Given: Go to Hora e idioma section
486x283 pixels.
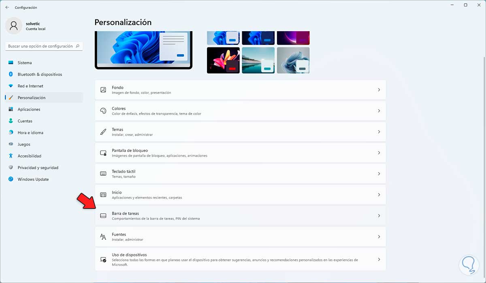Looking at the screenshot, I should pyautogui.click(x=44, y=133).
